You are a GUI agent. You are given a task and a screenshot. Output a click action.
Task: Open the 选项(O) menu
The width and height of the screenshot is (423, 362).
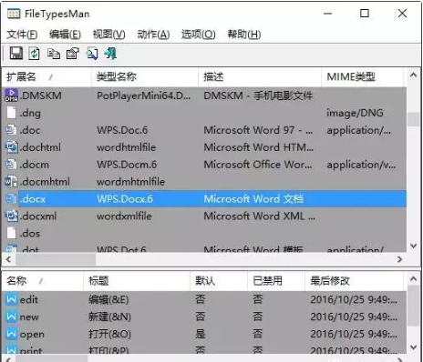(x=198, y=35)
